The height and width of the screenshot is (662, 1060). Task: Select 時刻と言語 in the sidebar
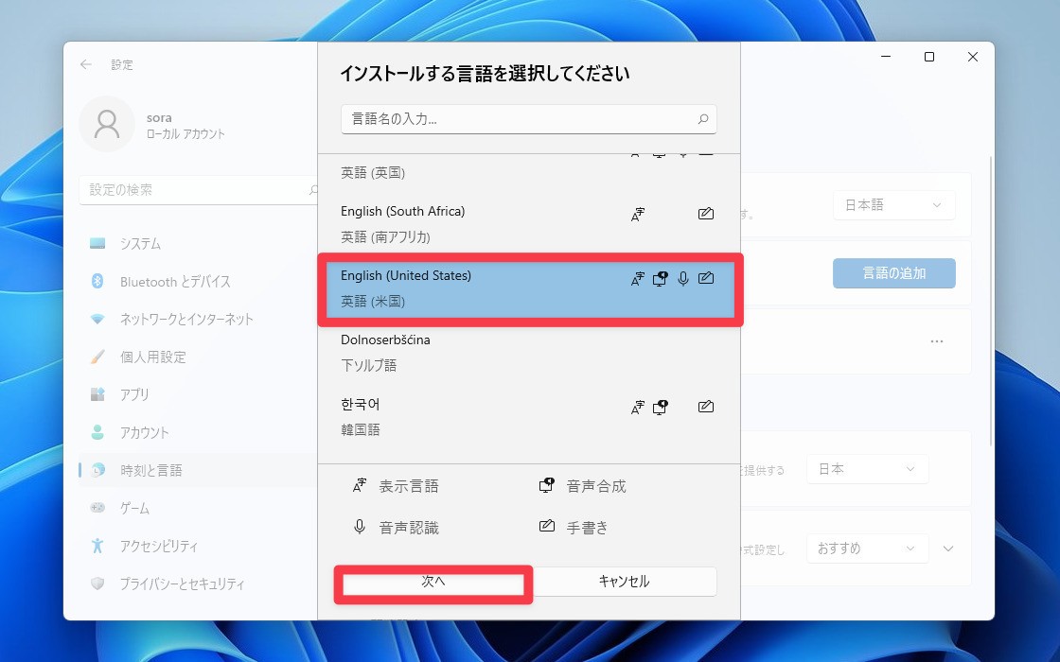196,470
